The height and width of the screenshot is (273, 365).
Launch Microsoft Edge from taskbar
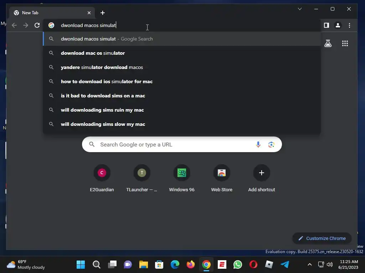click(175, 264)
